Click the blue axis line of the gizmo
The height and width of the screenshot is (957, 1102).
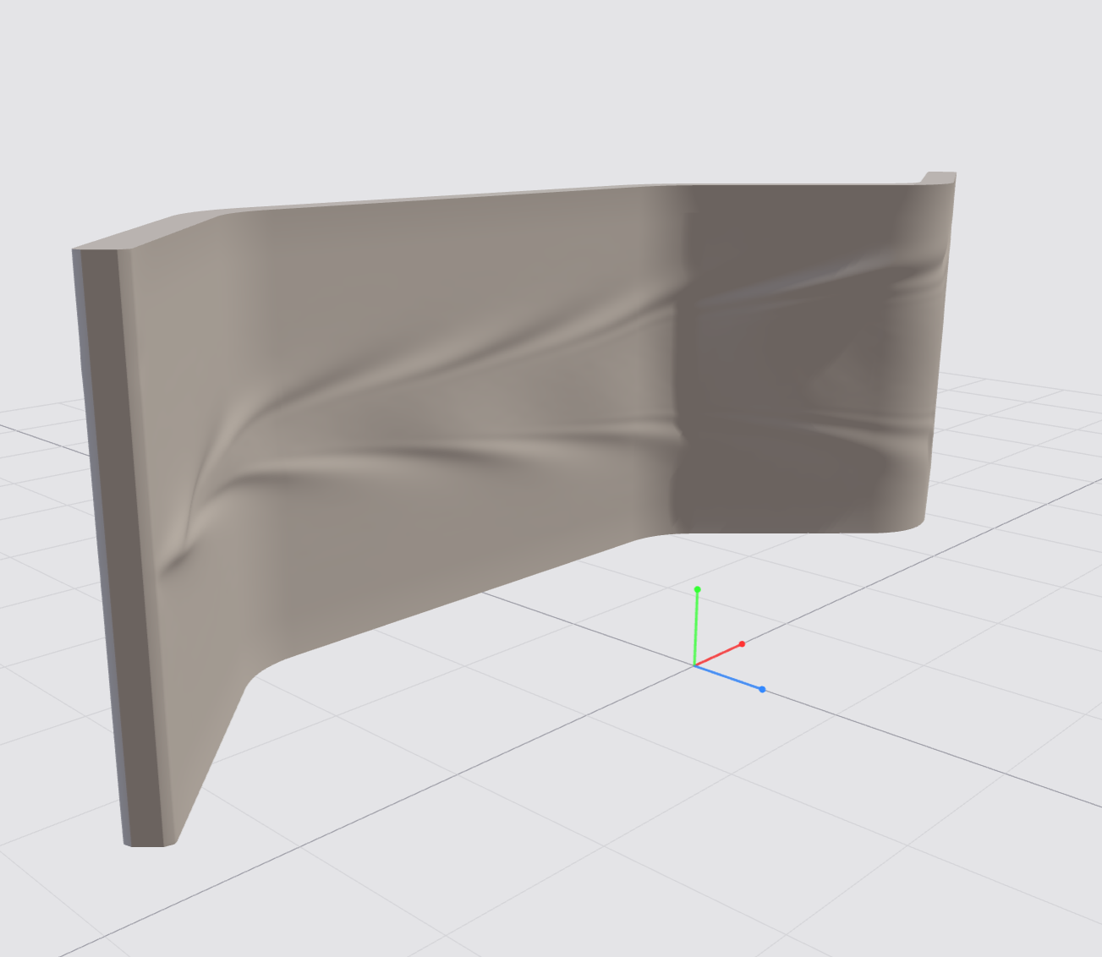(x=727, y=678)
